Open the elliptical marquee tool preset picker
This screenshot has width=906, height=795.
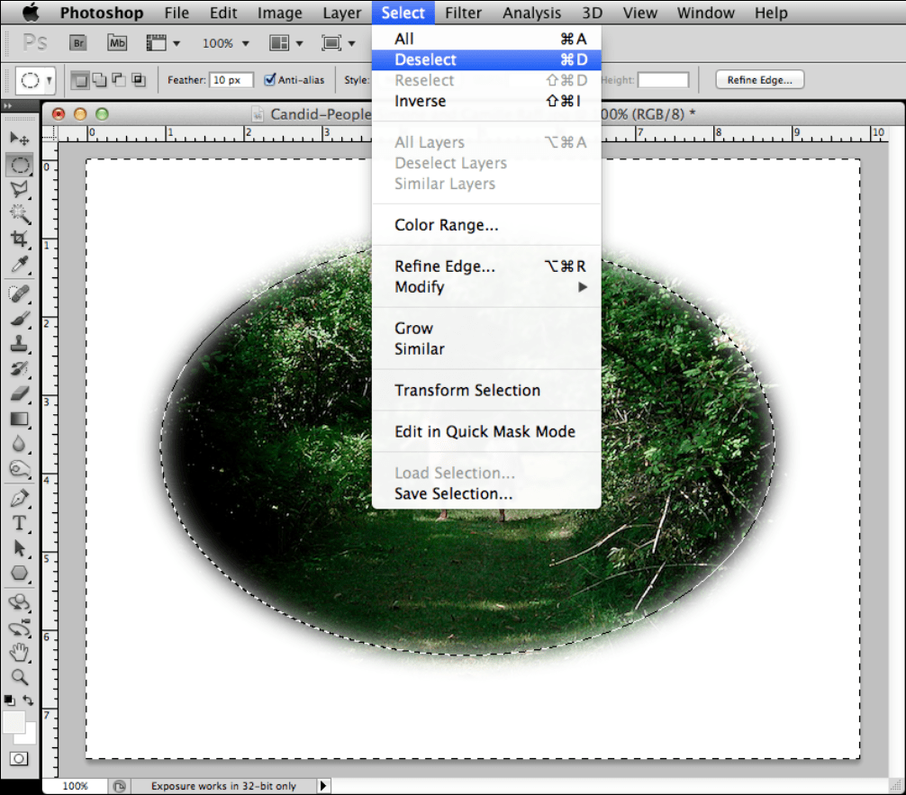[37, 80]
